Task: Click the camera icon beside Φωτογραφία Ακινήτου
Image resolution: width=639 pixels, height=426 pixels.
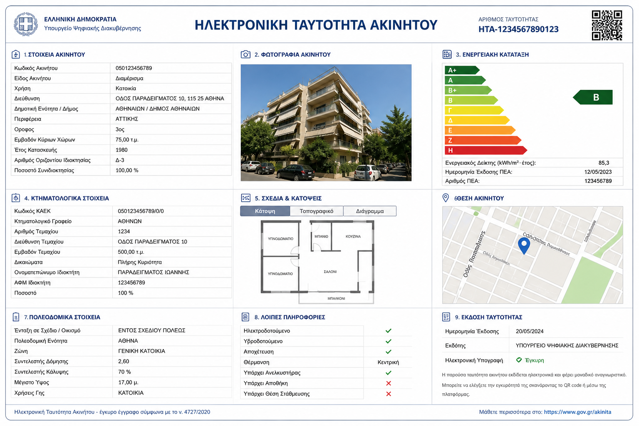Action: (245, 54)
